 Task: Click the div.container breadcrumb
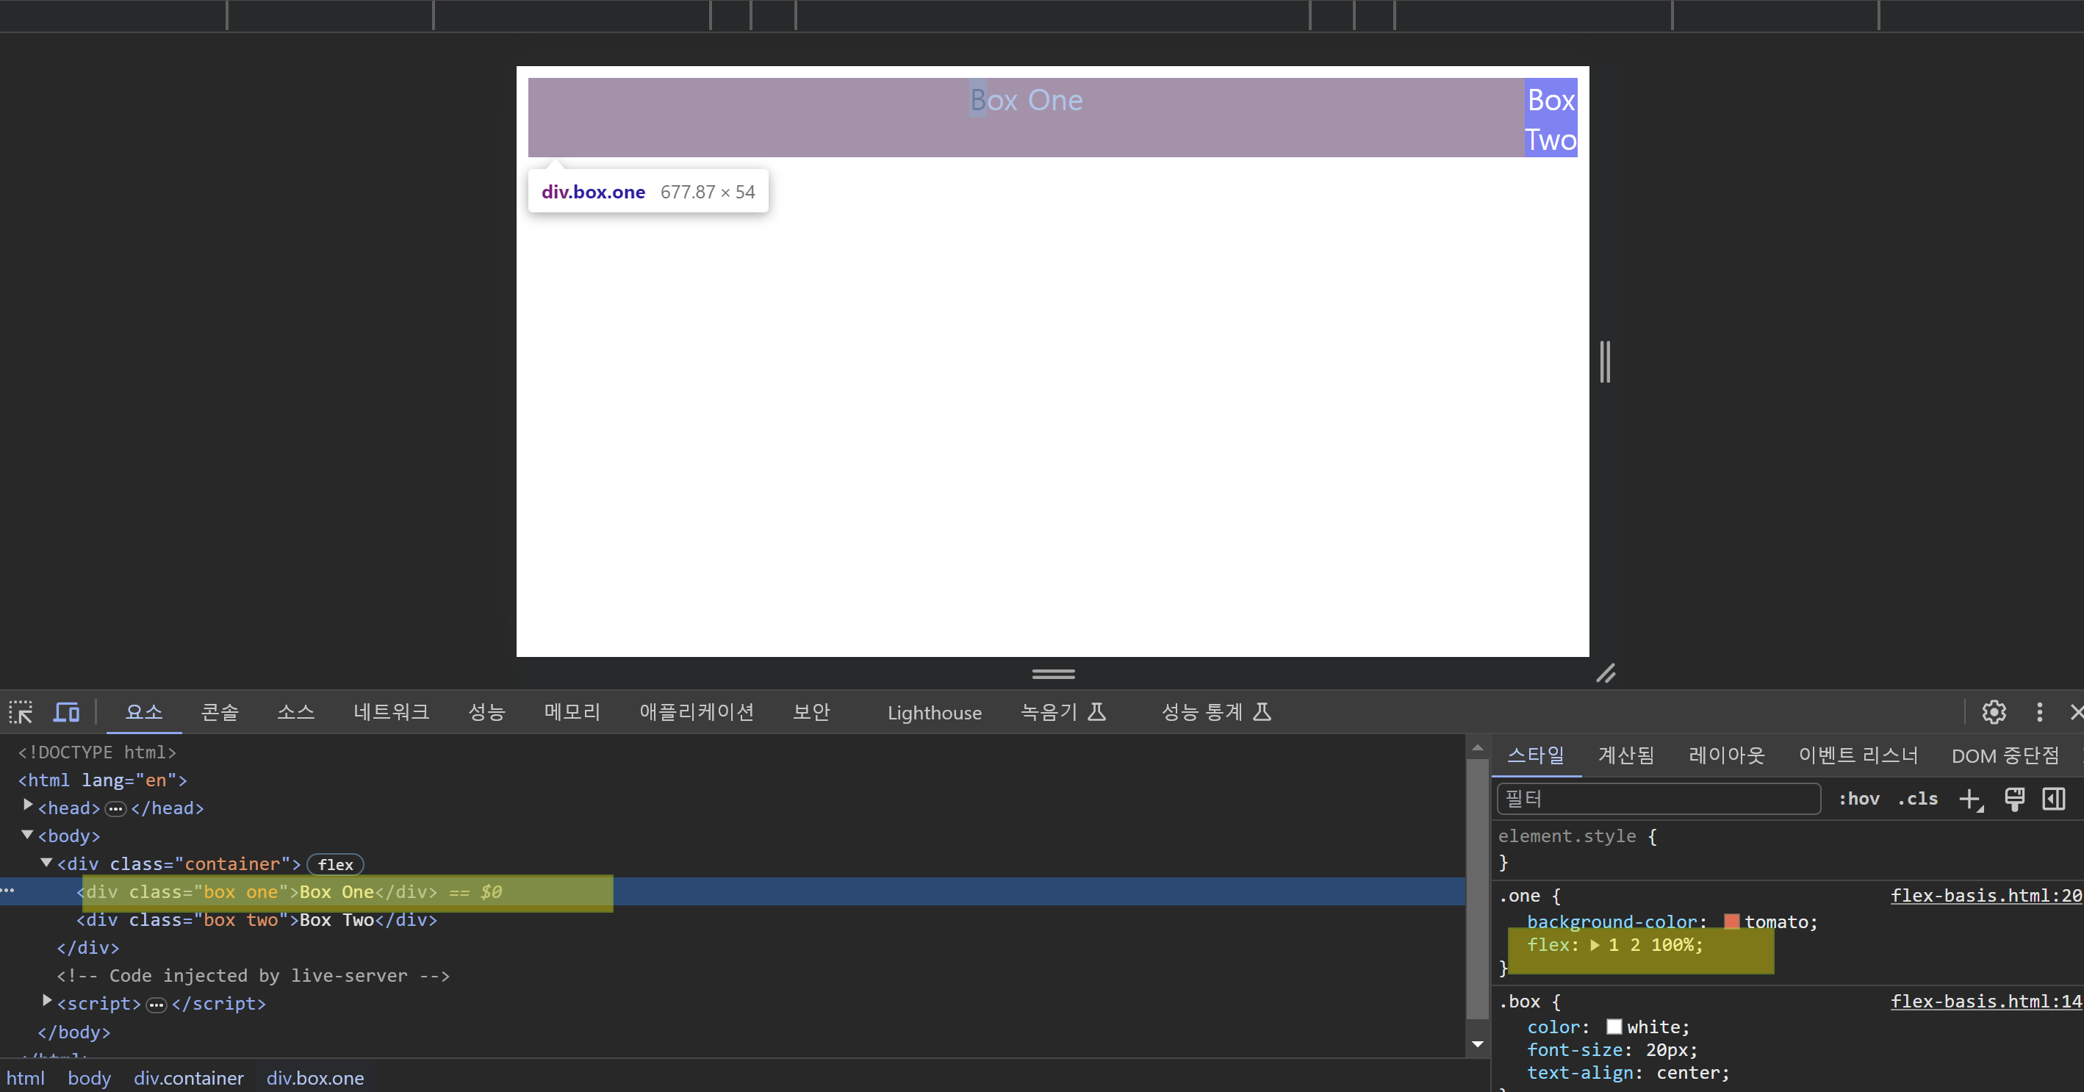(189, 1077)
